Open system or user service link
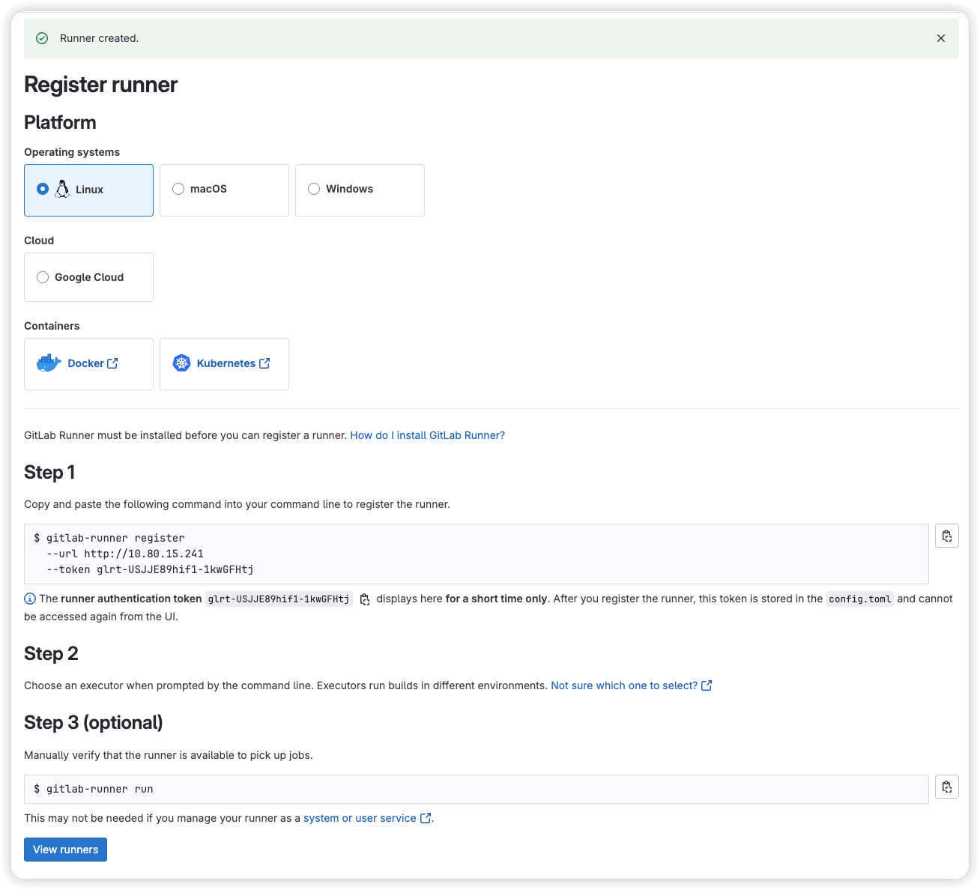Screen dimensions: 980x890 tap(360, 818)
